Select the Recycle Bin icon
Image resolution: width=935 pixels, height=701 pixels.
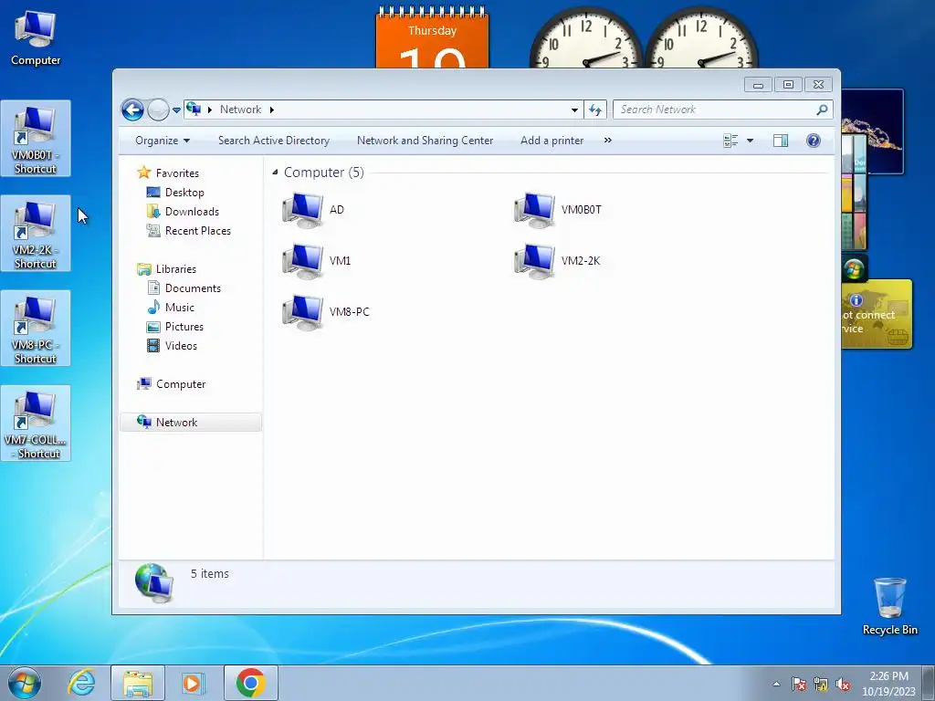(x=889, y=606)
